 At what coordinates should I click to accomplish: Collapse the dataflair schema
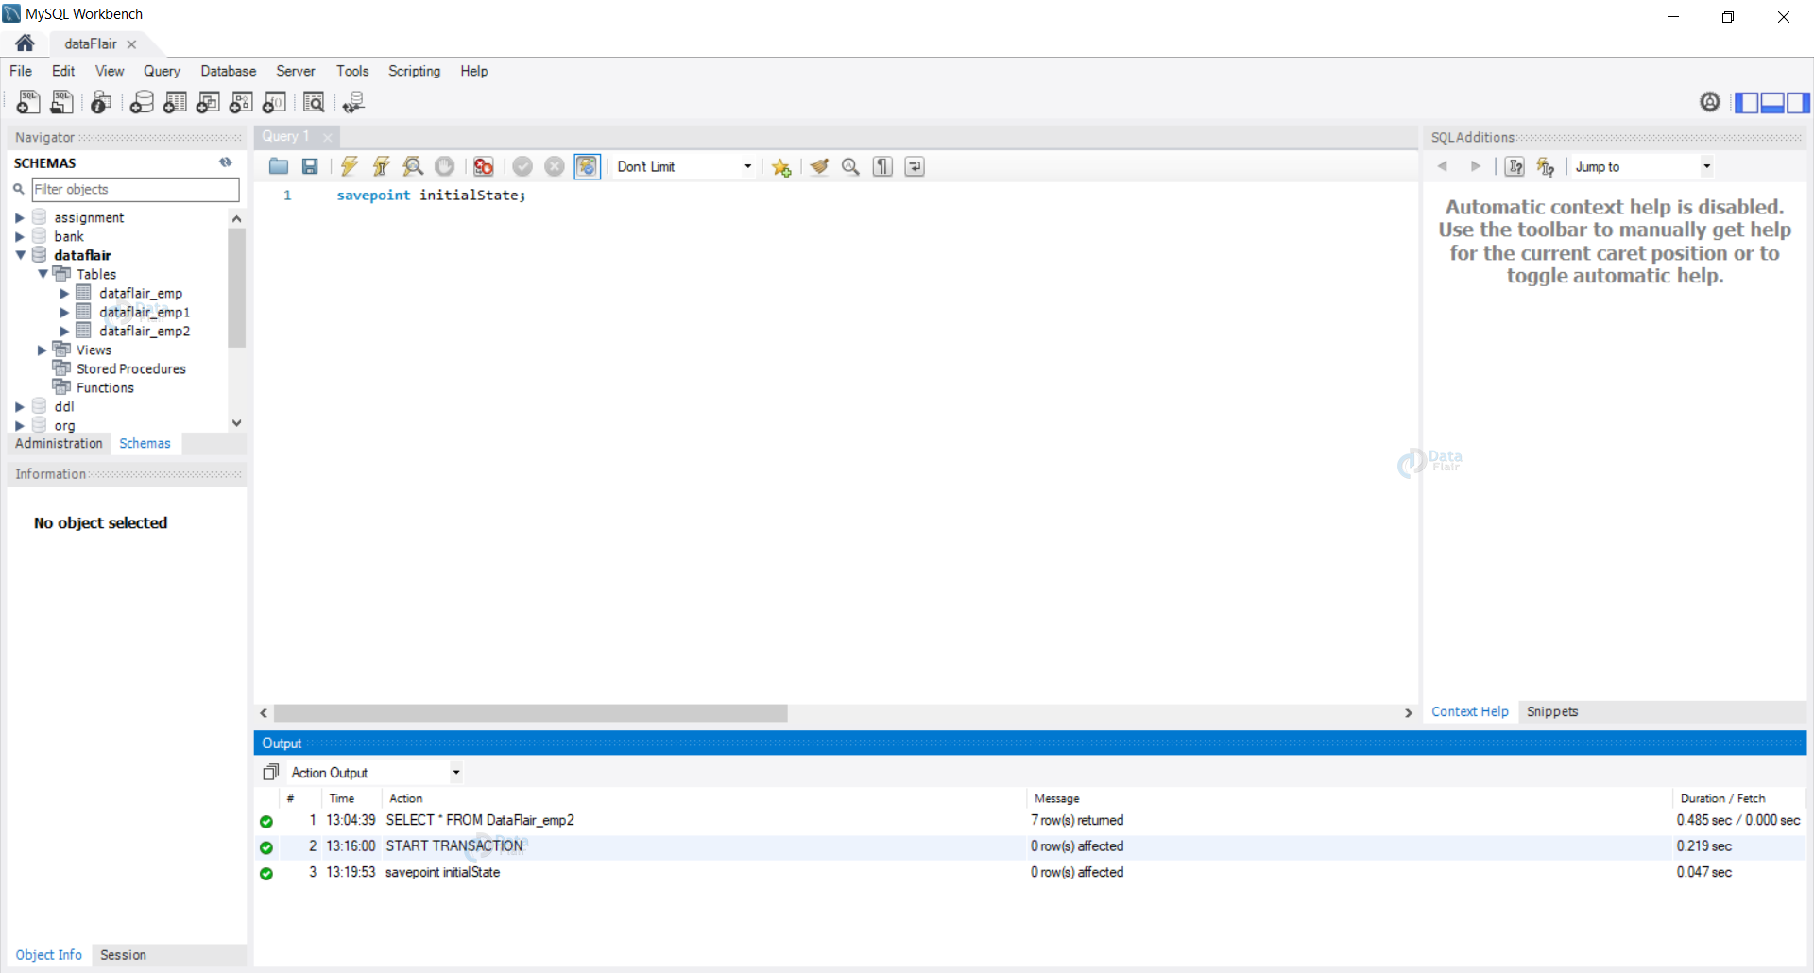coord(19,255)
